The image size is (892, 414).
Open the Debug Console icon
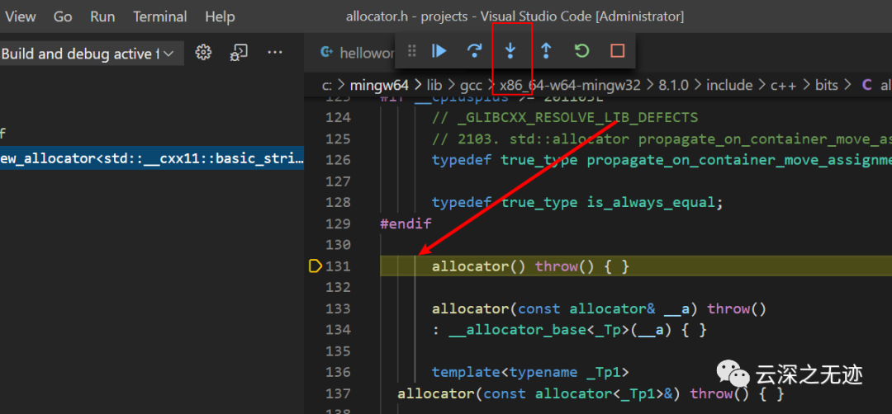pos(239,53)
